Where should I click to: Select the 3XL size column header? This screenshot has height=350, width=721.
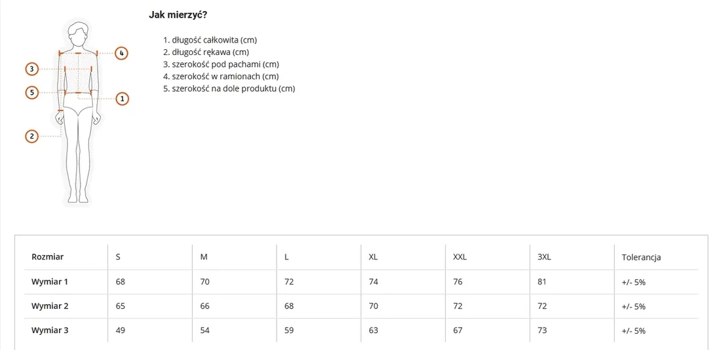click(x=544, y=257)
